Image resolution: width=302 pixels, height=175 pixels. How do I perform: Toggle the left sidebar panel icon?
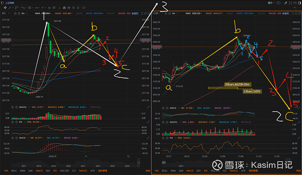2,3
